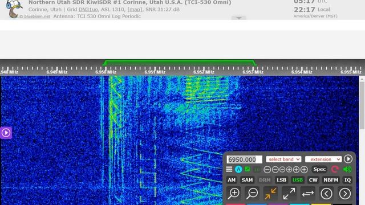Open the bluebison.net link

[x=35, y=17]
